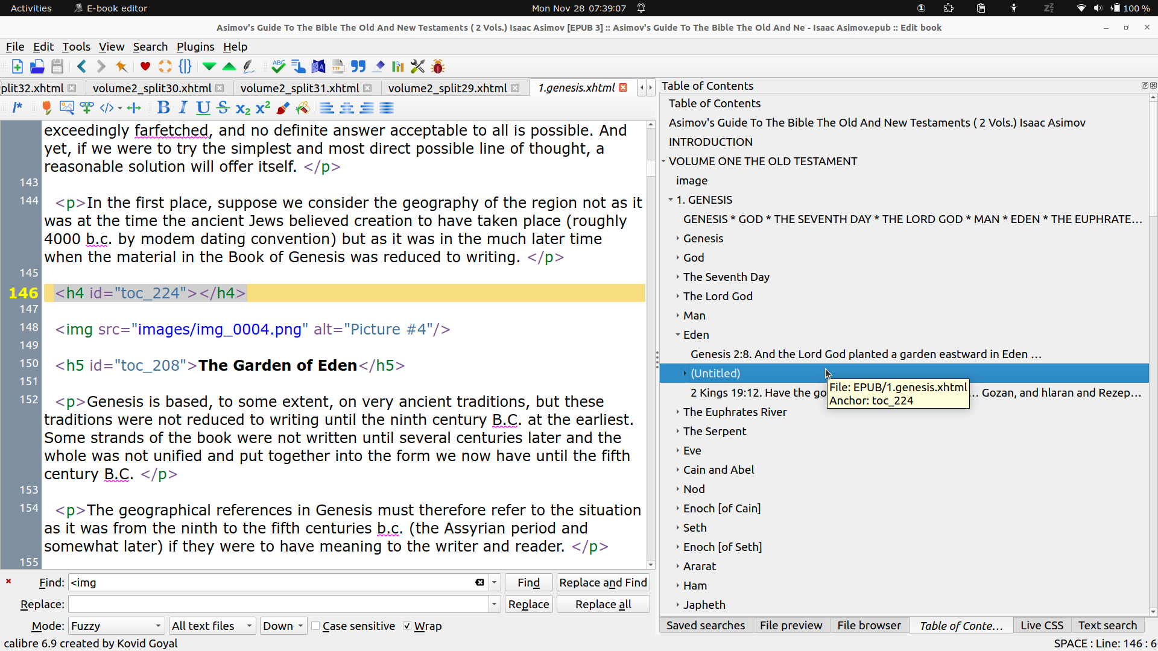
Task: Uncheck the Wrap option
Action: (x=407, y=626)
